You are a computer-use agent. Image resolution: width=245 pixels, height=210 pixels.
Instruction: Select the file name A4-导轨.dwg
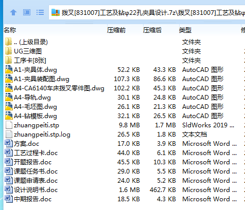pyautogui.click(x=32, y=98)
